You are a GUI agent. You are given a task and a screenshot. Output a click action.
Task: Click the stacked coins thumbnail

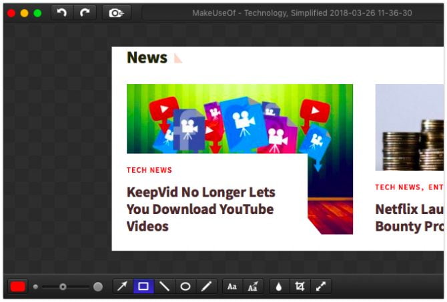pyautogui.click(x=410, y=127)
